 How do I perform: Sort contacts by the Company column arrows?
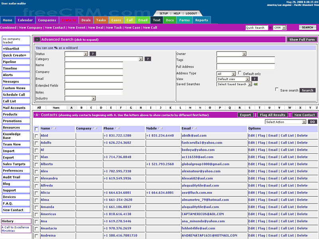[95, 128]
